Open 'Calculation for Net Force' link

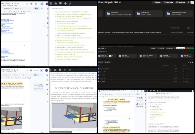tap(65, 31)
